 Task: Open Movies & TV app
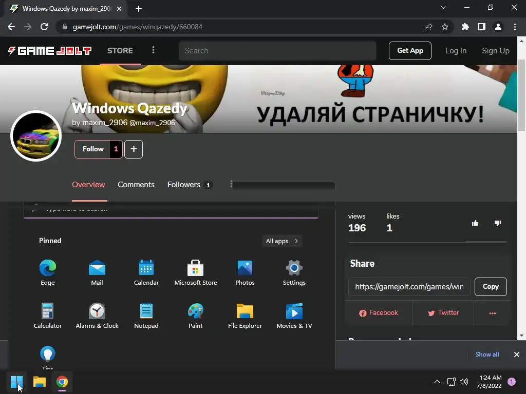tap(294, 316)
